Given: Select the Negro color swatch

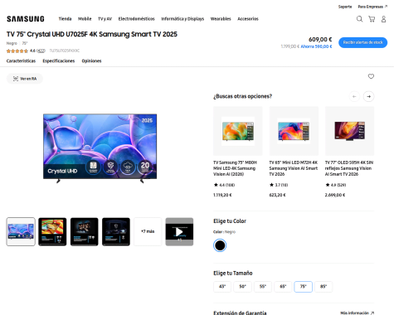Looking at the screenshot, I should tap(220, 245).
